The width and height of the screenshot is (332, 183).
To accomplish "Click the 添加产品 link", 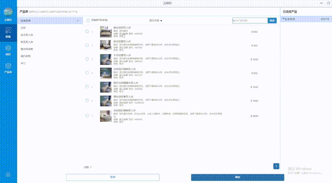I will (325, 19).
